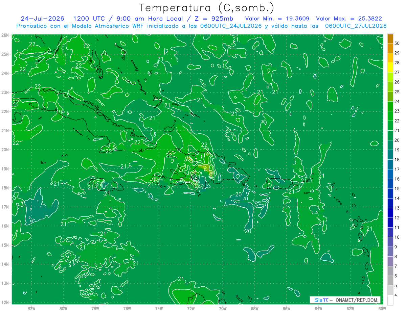Click the 68W longitude axis label

255,308
